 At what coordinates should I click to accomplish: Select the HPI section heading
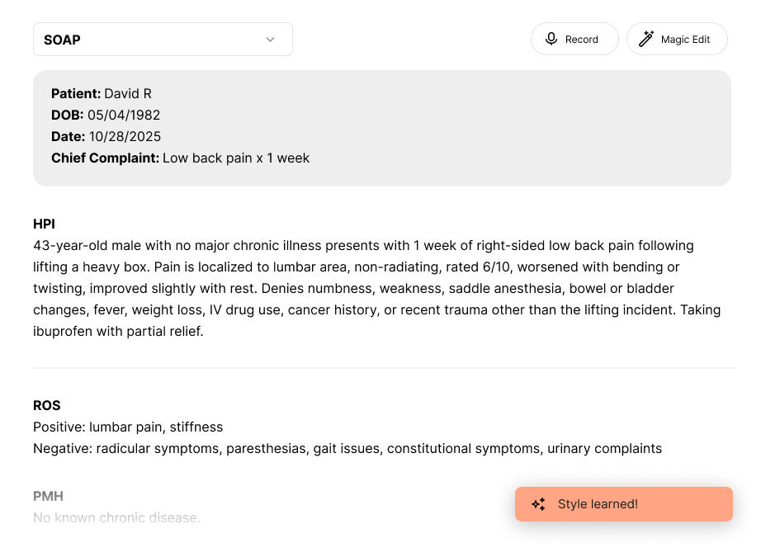(x=44, y=224)
